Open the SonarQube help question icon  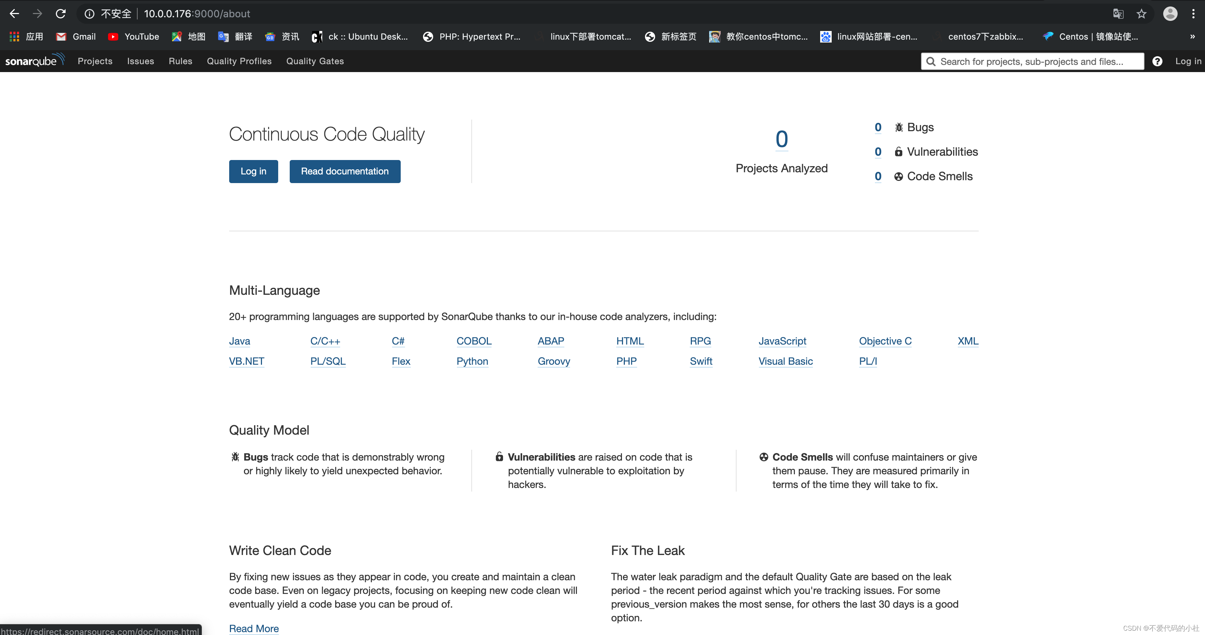click(1157, 61)
